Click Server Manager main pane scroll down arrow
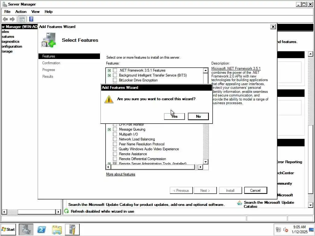This screenshot has height=236, width=315. click(x=310, y=205)
